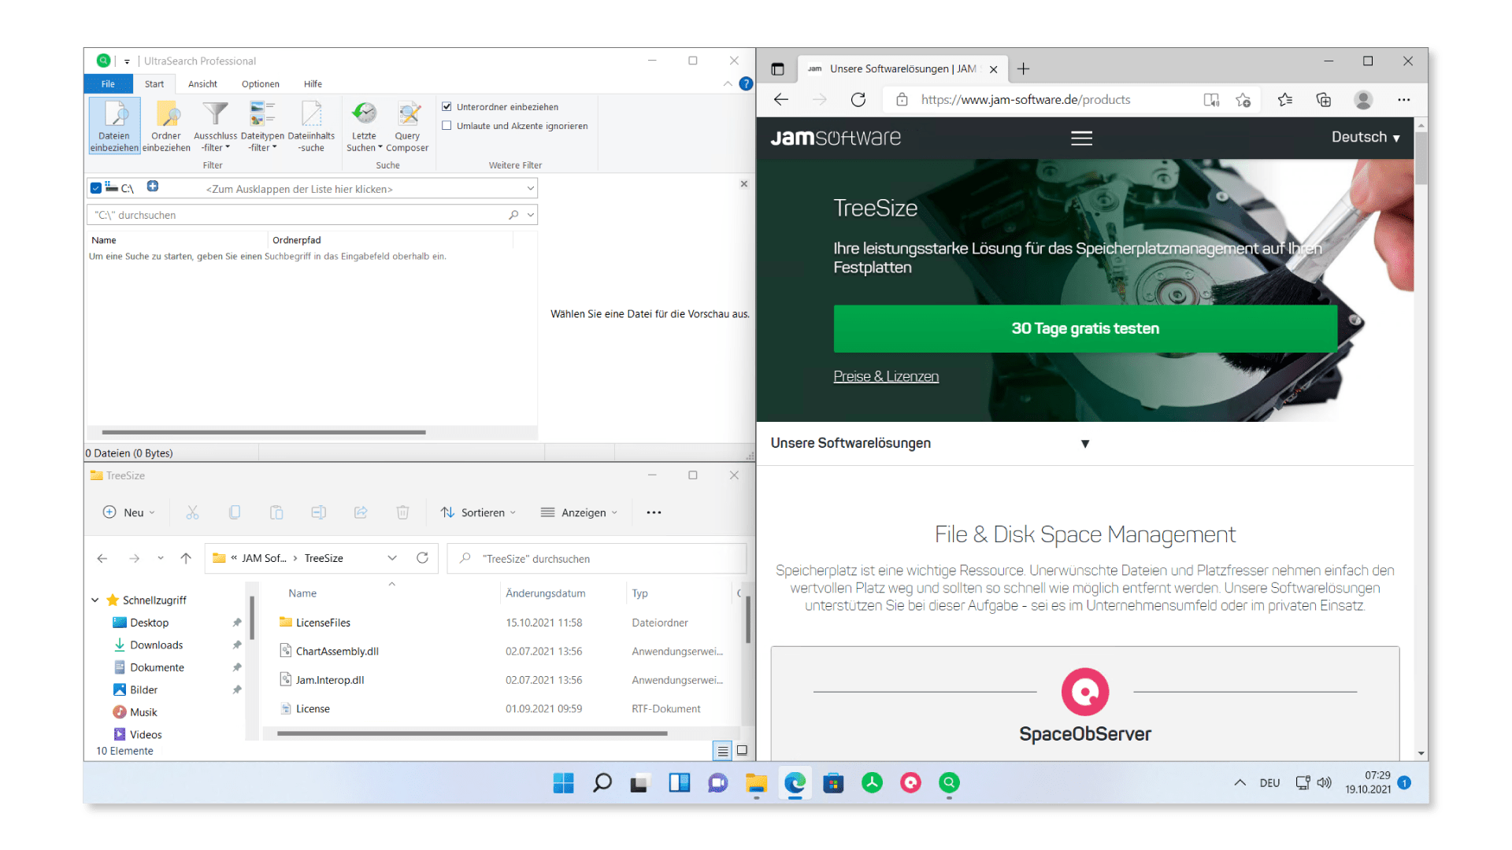Open Sortieren dropdown in Explorer

[478, 512]
